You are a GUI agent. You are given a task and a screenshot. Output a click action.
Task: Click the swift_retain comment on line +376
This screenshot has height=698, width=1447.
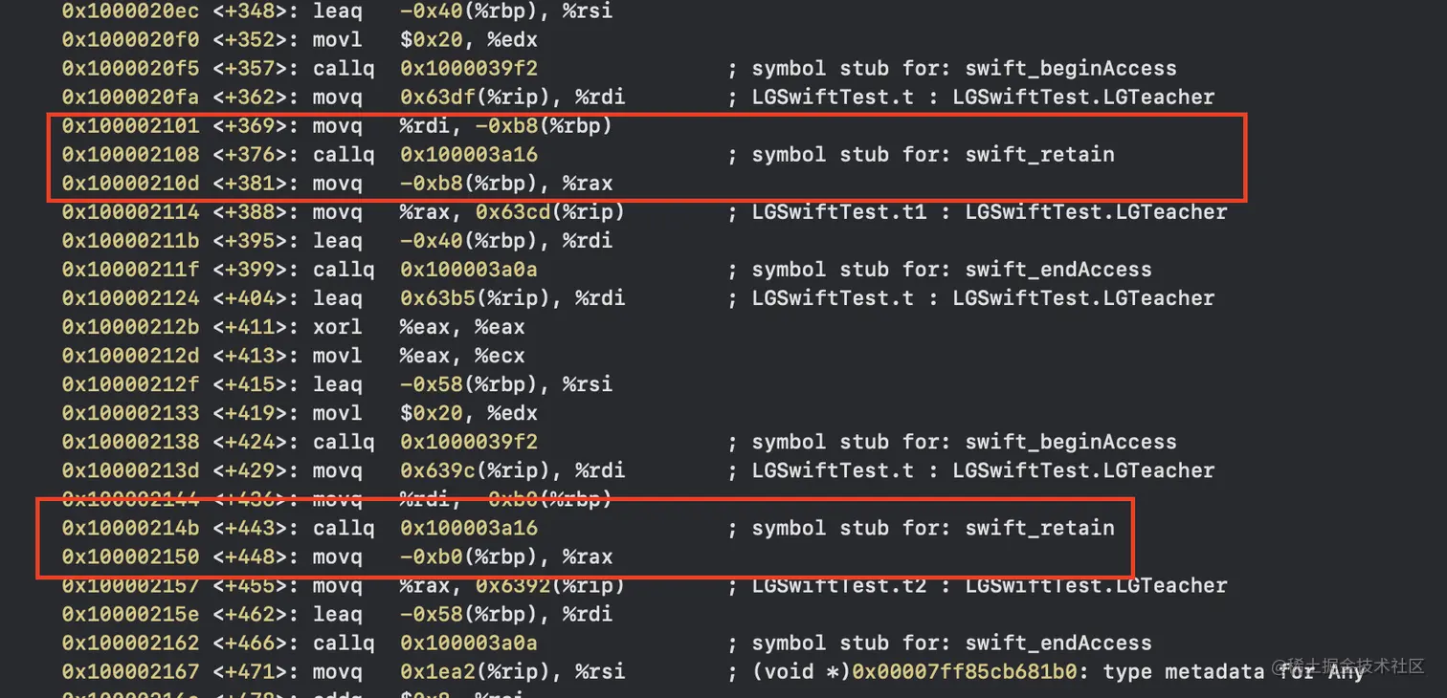click(933, 155)
